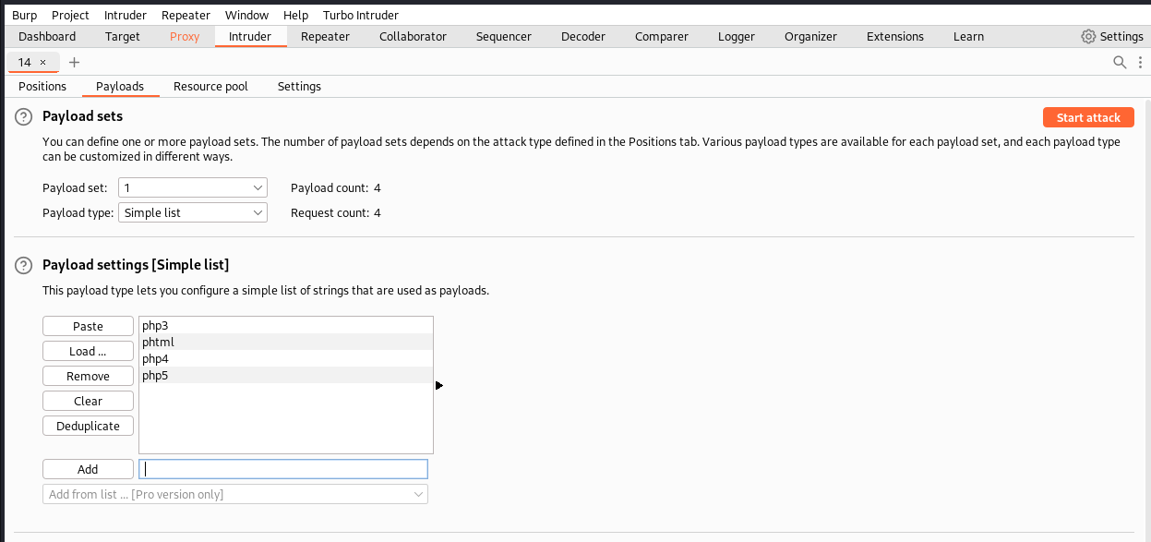Open the Resource pool sub-tab

pyautogui.click(x=210, y=86)
